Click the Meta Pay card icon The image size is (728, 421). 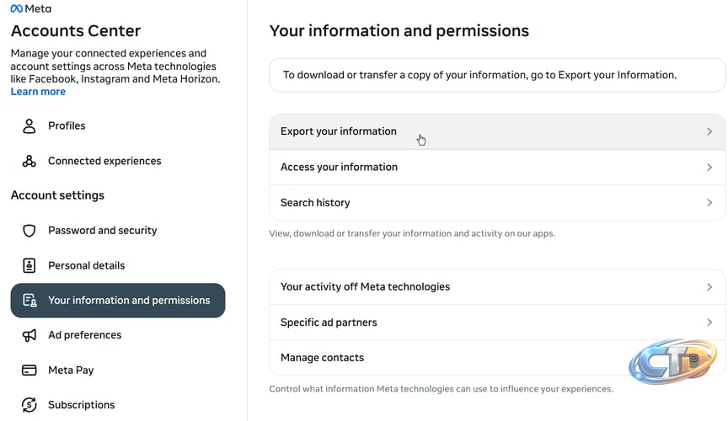coord(29,370)
